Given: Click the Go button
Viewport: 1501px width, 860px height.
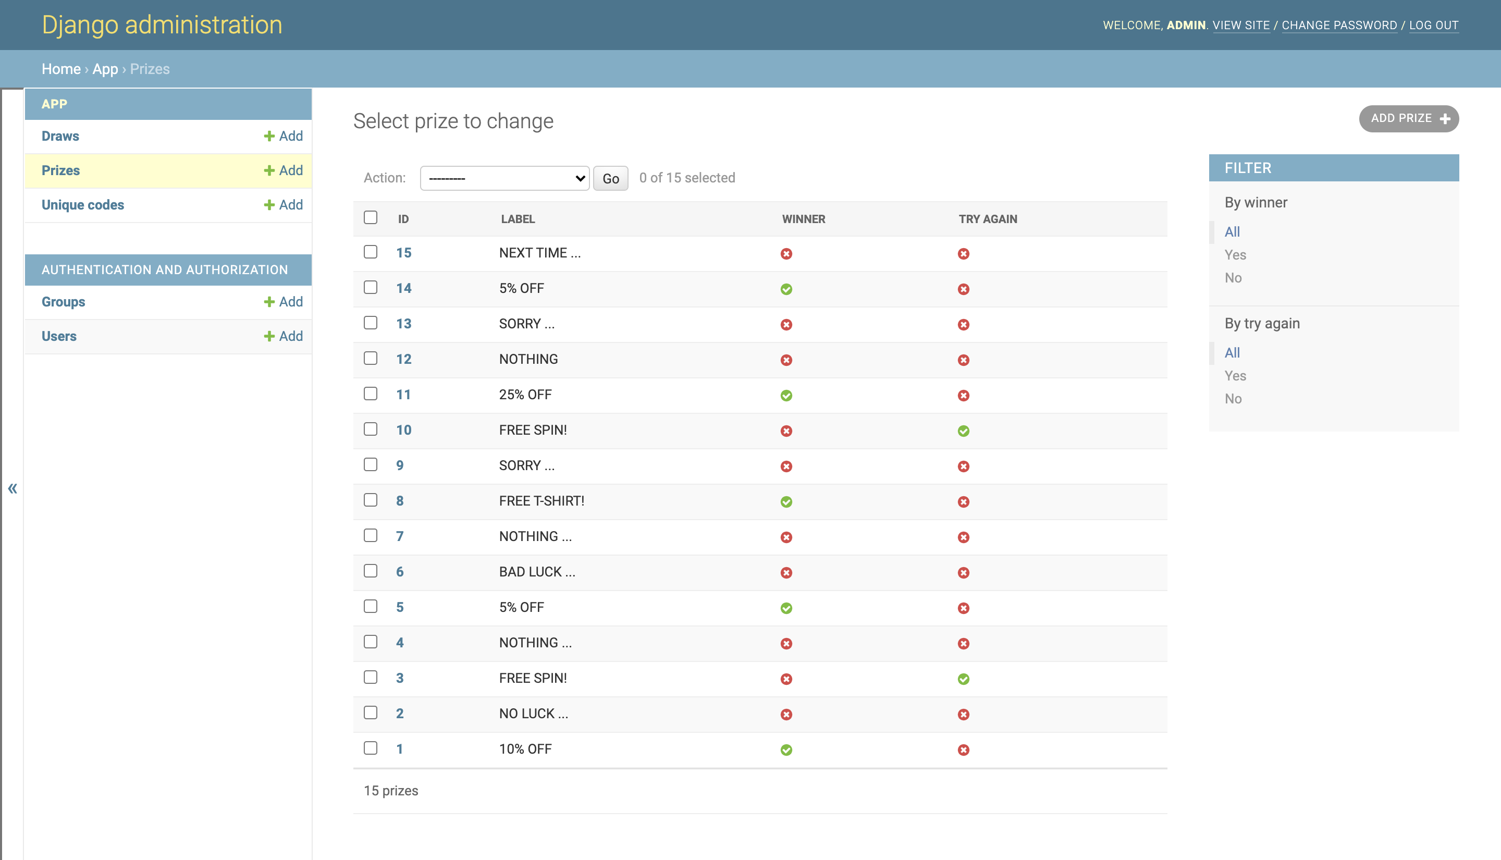Looking at the screenshot, I should point(610,178).
